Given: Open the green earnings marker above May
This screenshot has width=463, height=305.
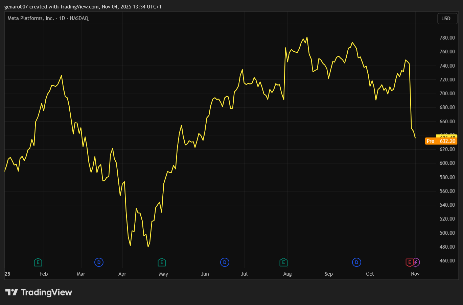Looking at the screenshot, I should 162,262.
